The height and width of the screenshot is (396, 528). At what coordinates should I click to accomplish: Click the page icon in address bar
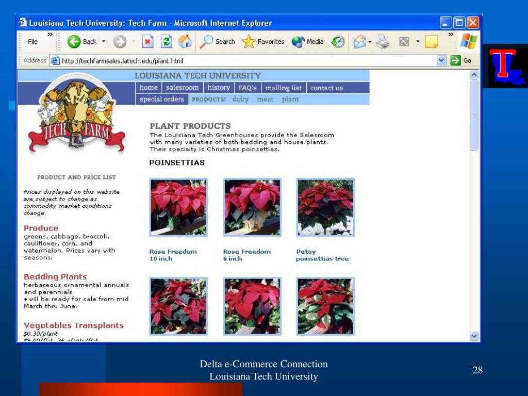pyautogui.click(x=55, y=61)
